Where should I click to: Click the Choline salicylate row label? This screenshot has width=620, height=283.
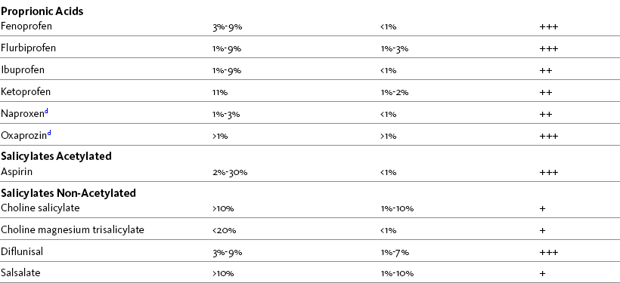40,208
